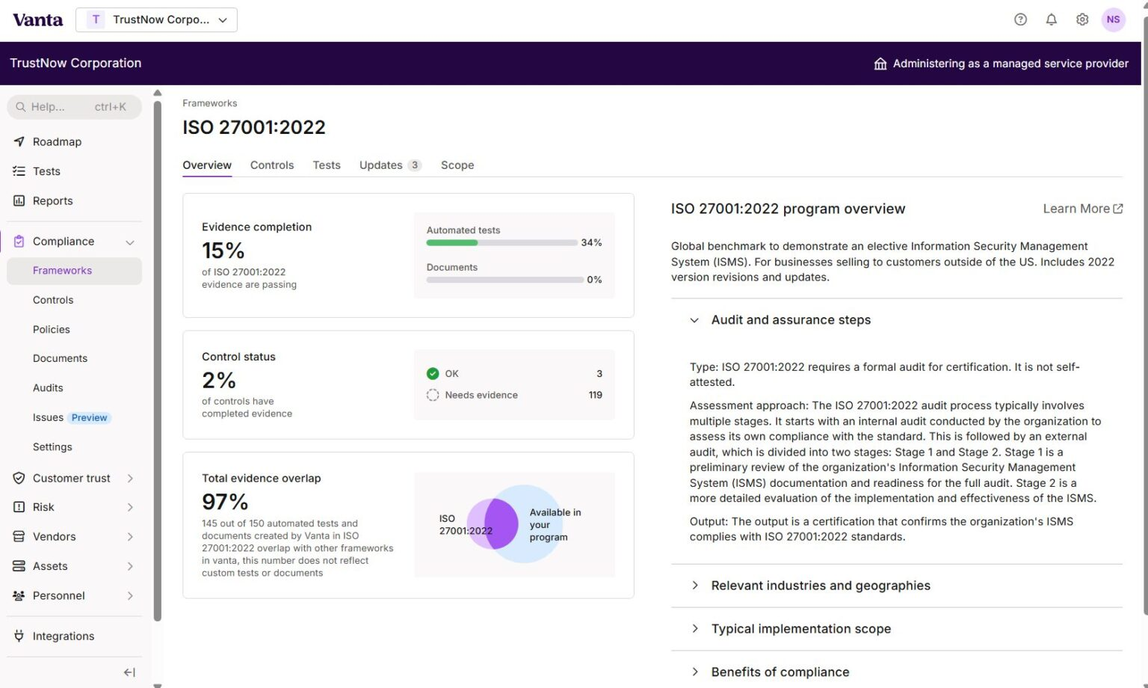
Task: Click the green OK checkmark icon
Action: tap(433, 373)
